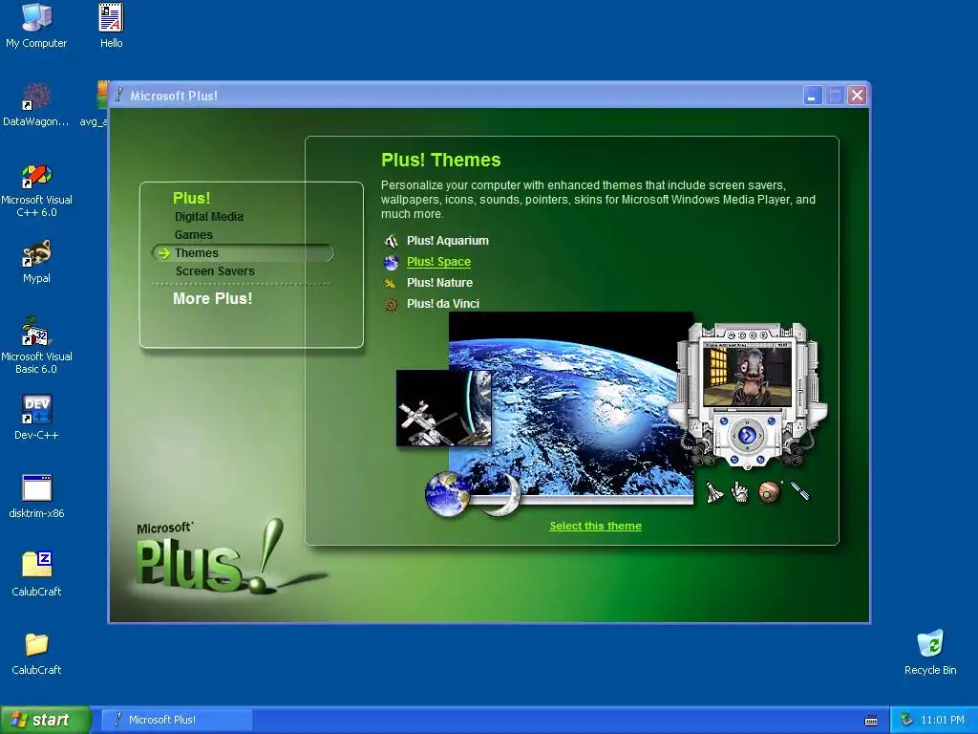This screenshot has height=734, width=978.
Task: Click the Microsoft Plus! taskbar button
Action: click(x=177, y=720)
